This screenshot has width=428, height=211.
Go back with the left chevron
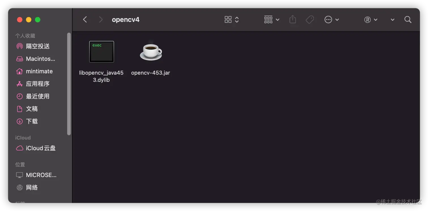(85, 19)
